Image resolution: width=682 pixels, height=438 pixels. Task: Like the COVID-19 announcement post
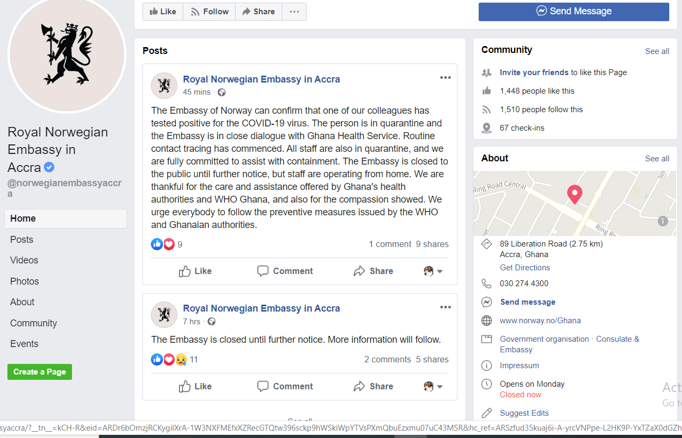pos(195,271)
